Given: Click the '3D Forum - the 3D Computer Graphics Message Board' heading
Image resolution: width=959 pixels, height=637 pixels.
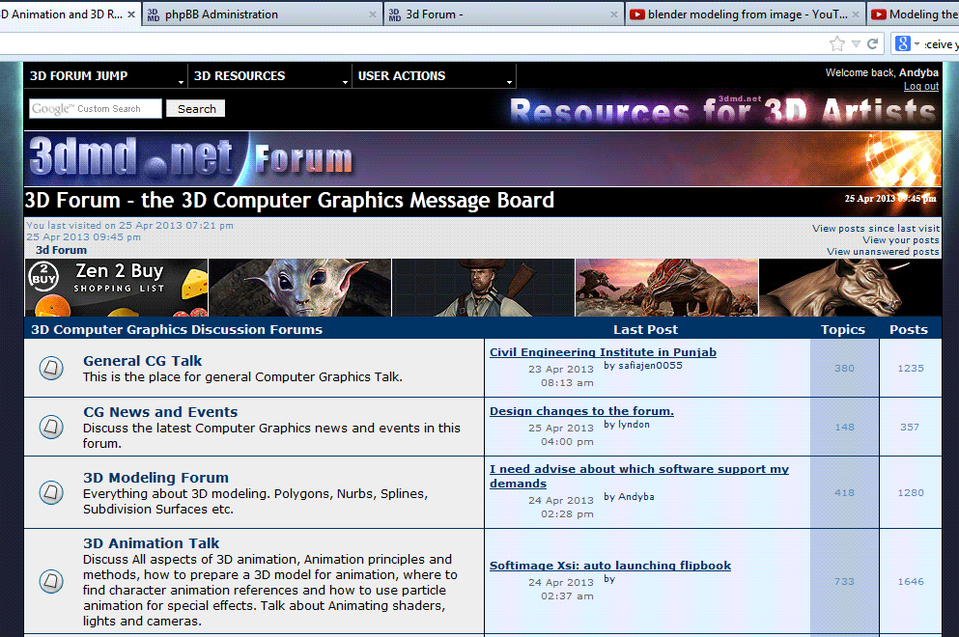Looking at the screenshot, I should coord(290,201).
